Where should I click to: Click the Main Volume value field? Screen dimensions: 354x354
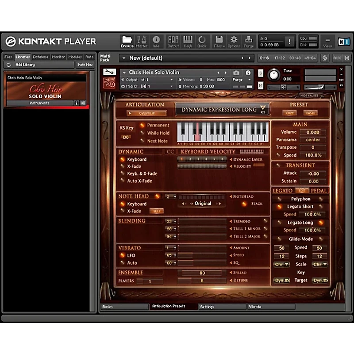click(313, 132)
